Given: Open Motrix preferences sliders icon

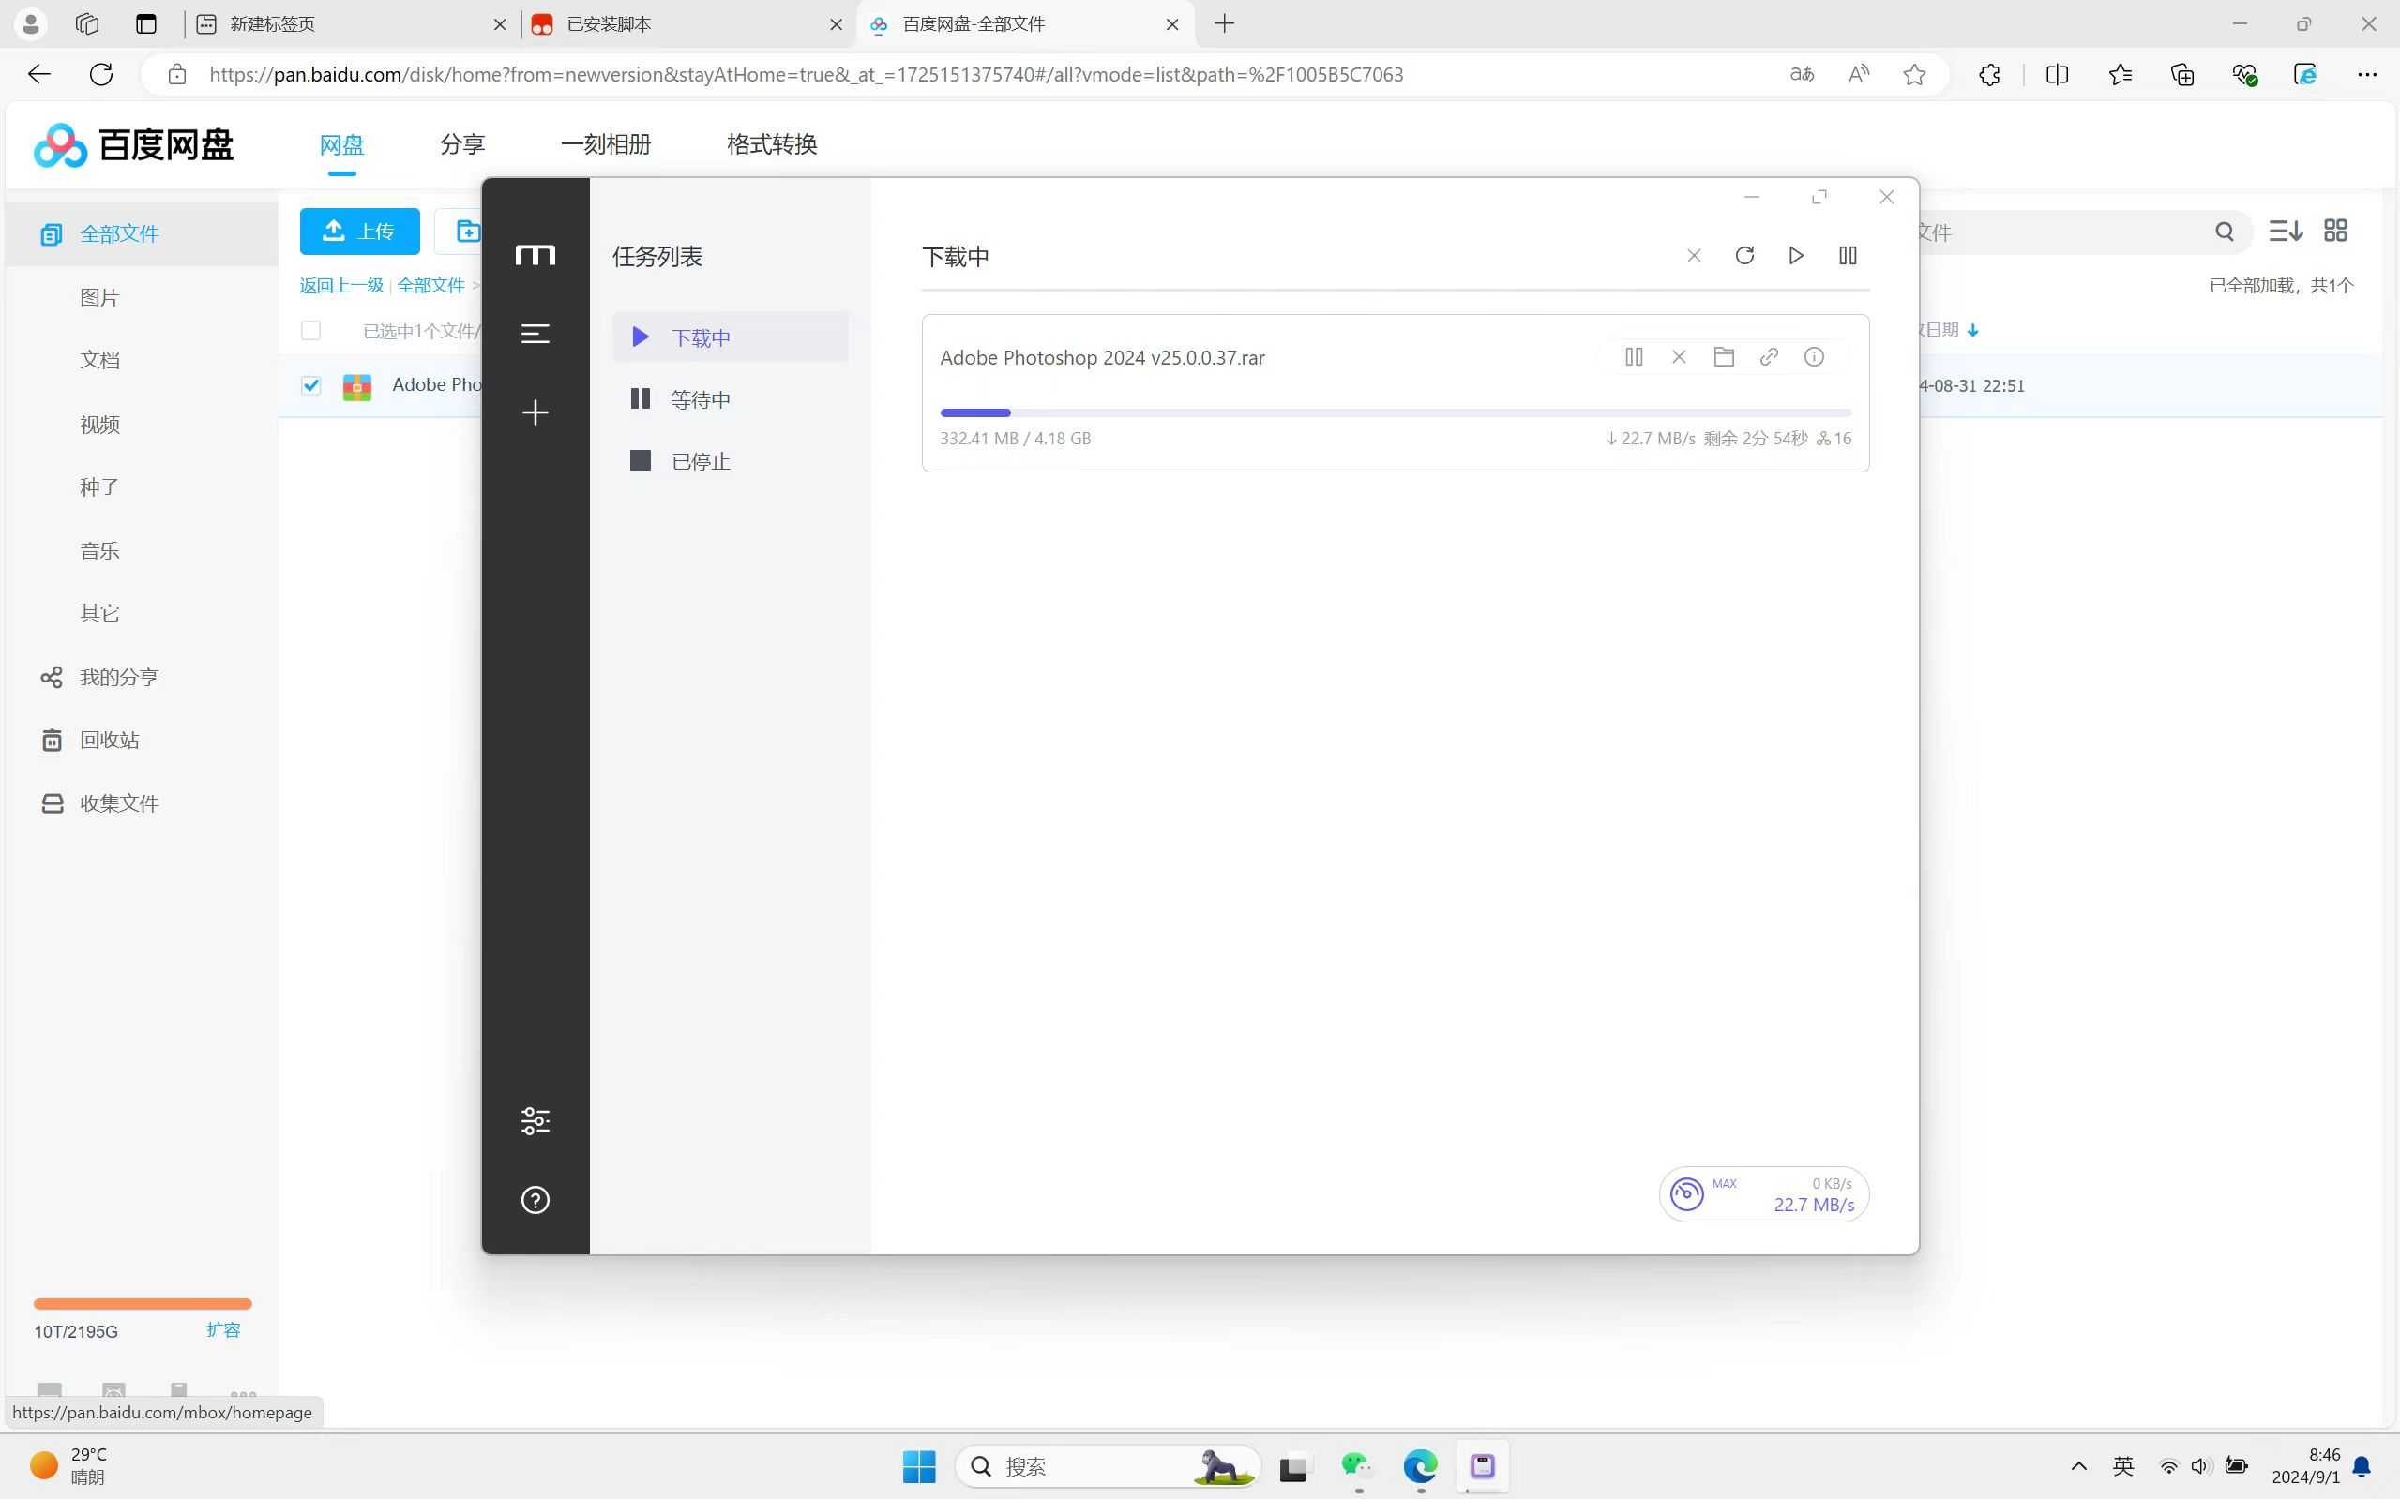Looking at the screenshot, I should (x=535, y=1121).
